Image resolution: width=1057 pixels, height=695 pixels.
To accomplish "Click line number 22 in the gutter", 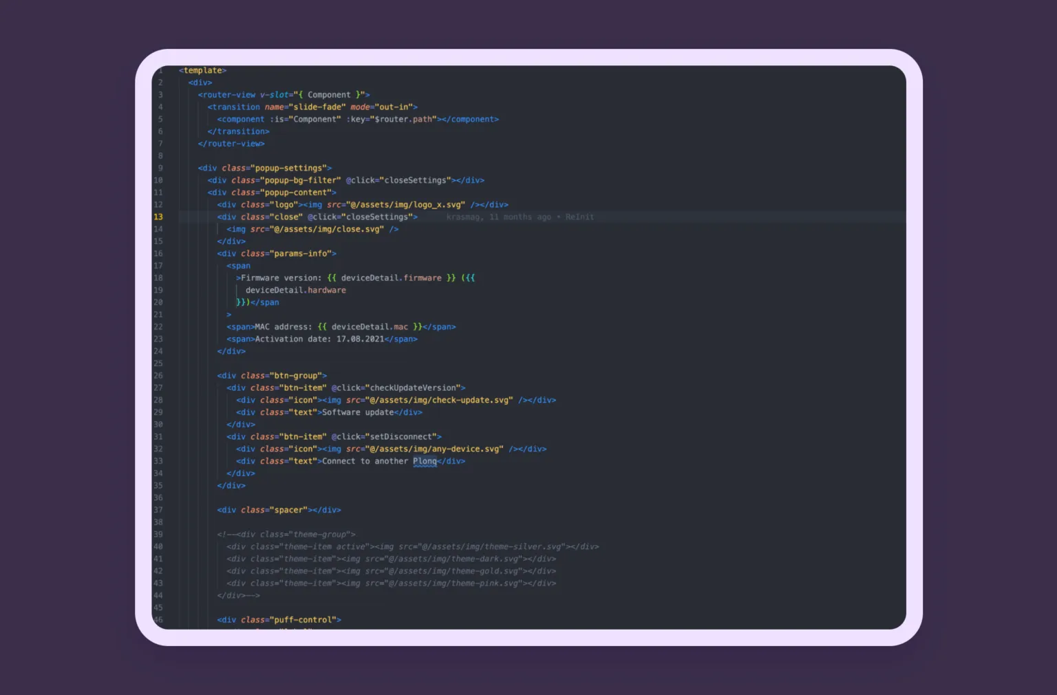I will click(158, 327).
